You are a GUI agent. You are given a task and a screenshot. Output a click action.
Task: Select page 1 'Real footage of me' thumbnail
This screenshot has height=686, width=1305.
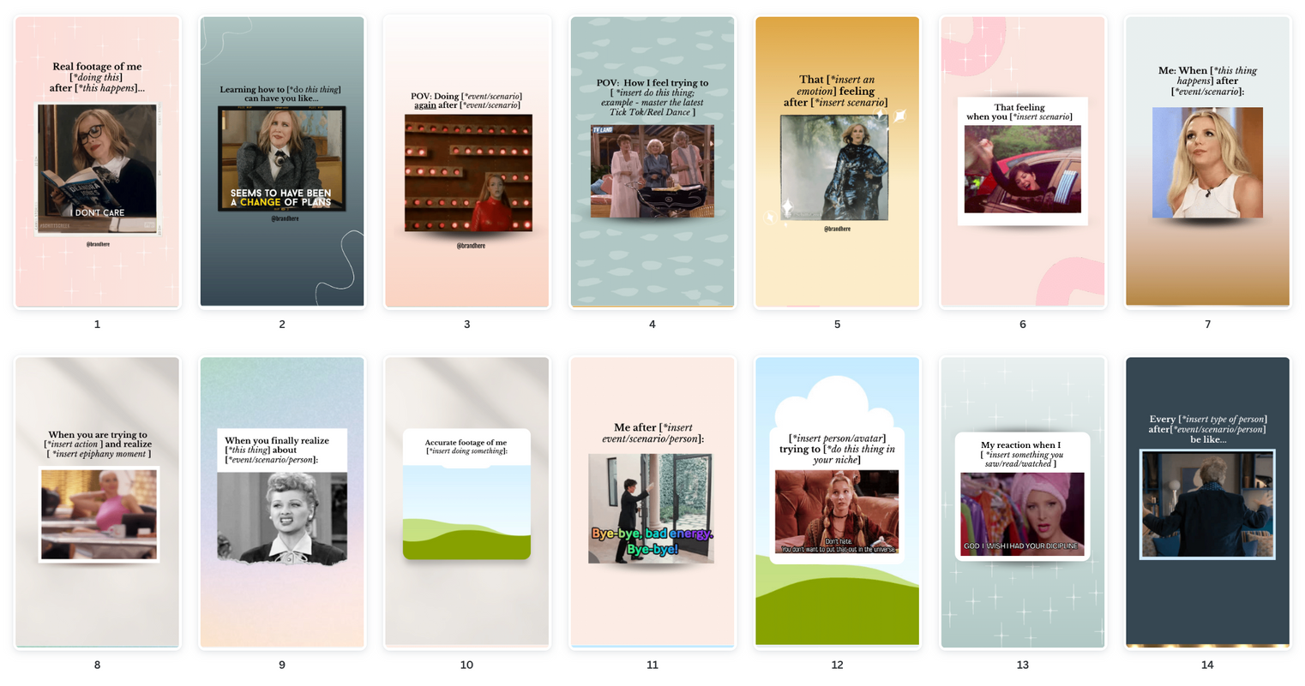point(97,162)
